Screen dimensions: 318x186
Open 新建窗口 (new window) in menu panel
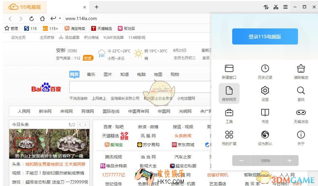[x=229, y=72]
